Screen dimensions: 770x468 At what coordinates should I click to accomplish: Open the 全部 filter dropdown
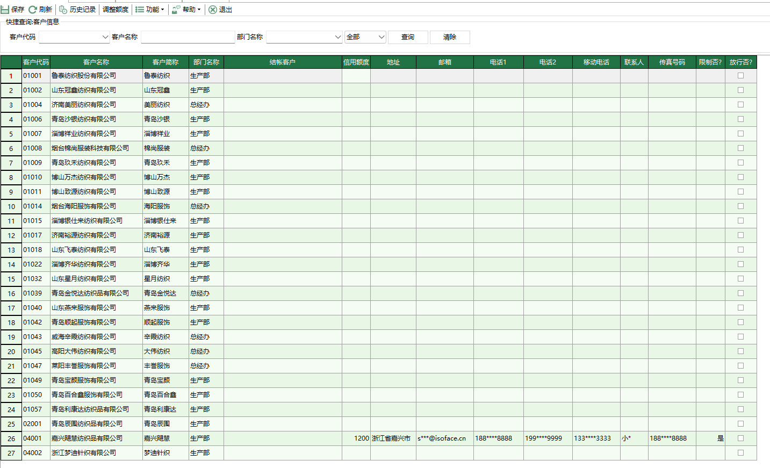coord(381,37)
